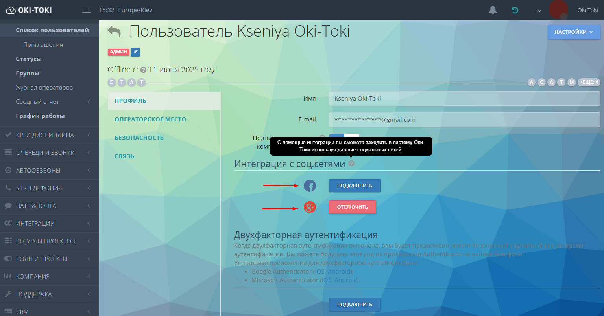Click the C marker on status timeline
The image size is (604, 316).
pyautogui.click(x=542, y=82)
